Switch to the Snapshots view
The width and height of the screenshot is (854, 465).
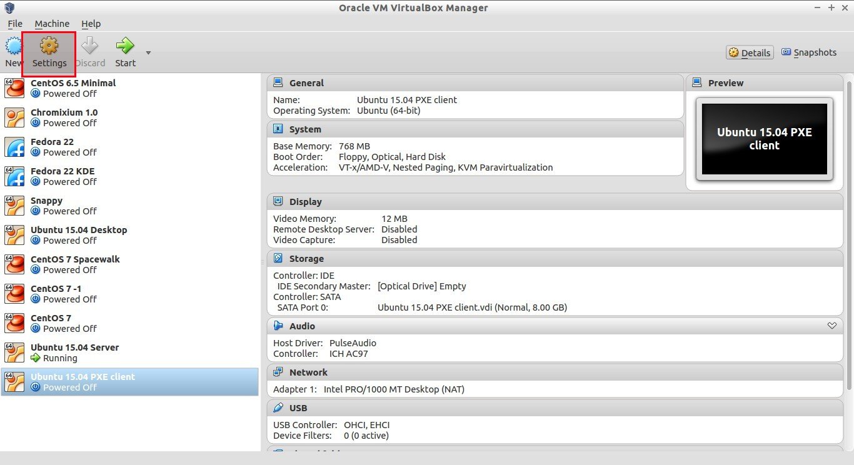point(809,52)
